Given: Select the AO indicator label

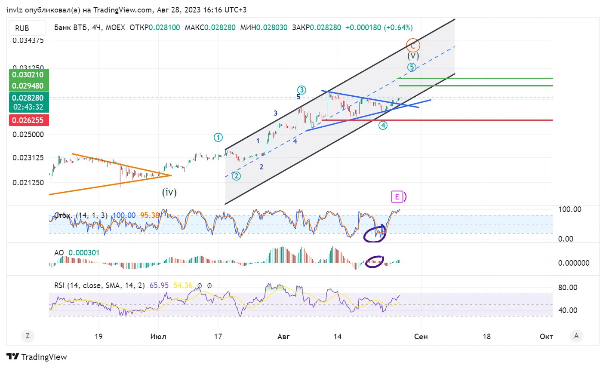Looking at the screenshot, I should (59, 253).
